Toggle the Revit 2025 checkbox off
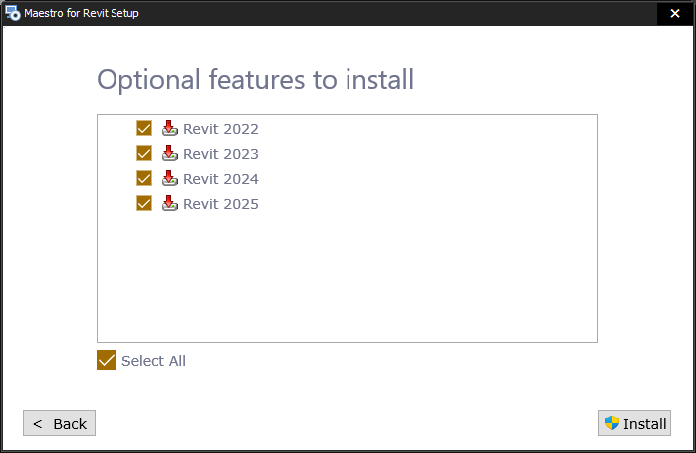Image resolution: width=696 pixels, height=453 pixels. point(144,204)
